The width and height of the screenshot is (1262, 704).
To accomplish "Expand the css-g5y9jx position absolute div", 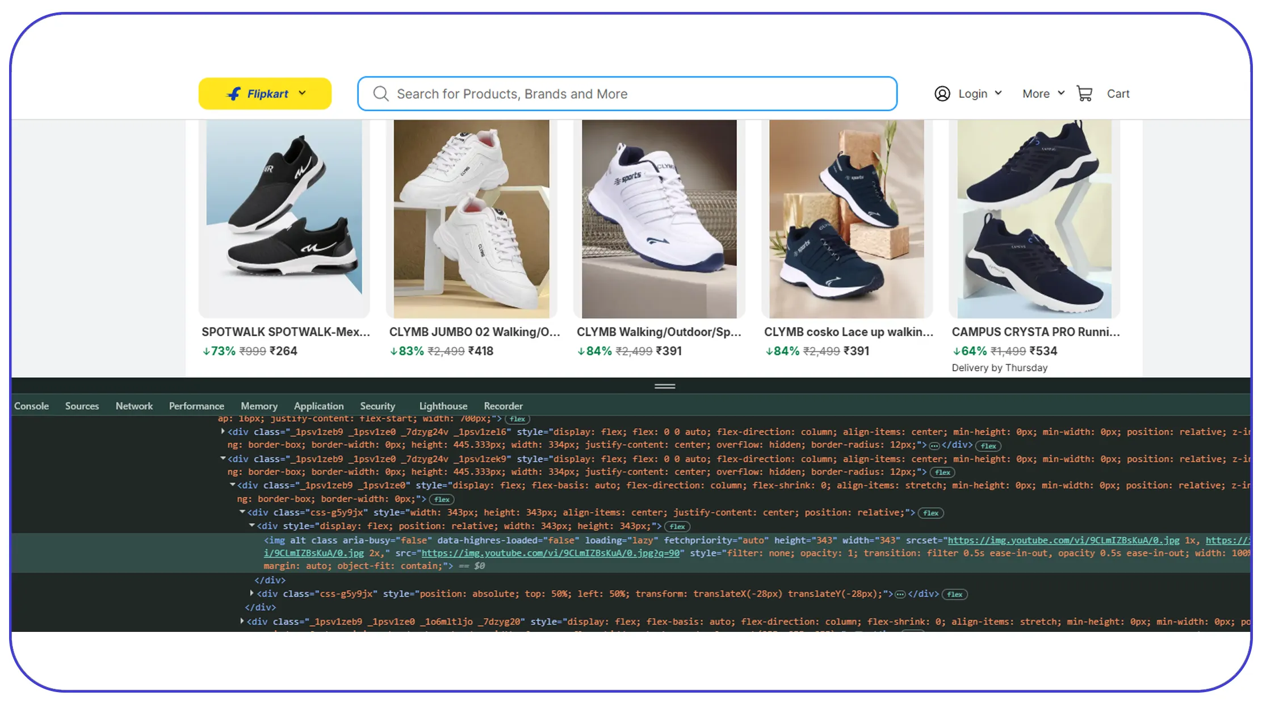I will (251, 593).
